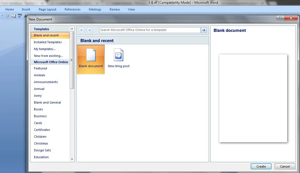Switch to the References tab

click(73, 9)
